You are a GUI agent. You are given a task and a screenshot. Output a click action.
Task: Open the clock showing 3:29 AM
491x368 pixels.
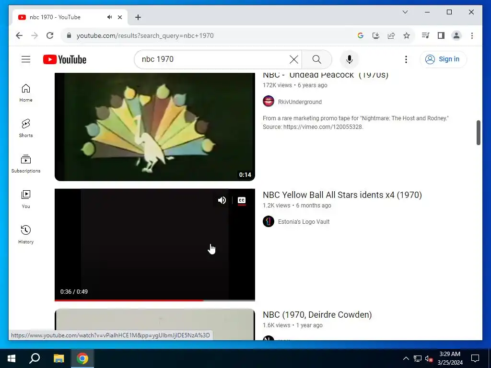point(450,358)
